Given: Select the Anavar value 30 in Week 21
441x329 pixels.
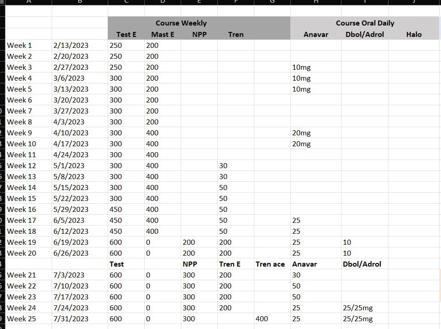Looking at the screenshot, I should pos(296,275).
